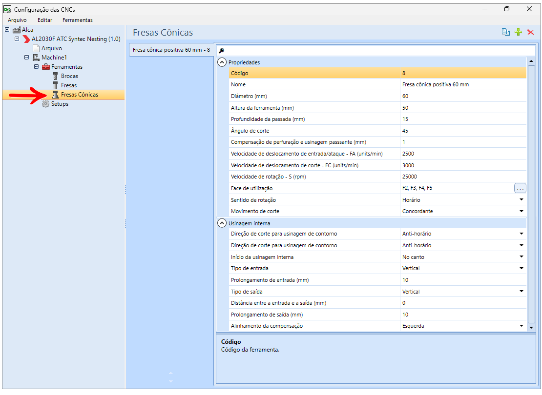Open the Tipo de saída dropdown
Viewport: 542px width, 395px height.
coord(521,292)
